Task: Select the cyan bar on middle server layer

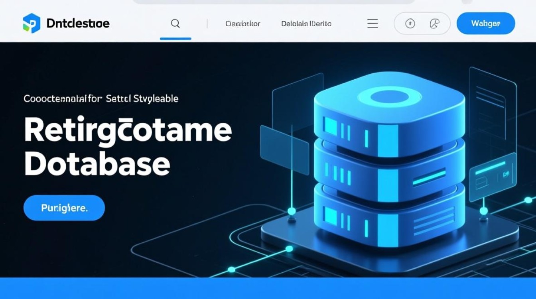Action: (429, 177)
